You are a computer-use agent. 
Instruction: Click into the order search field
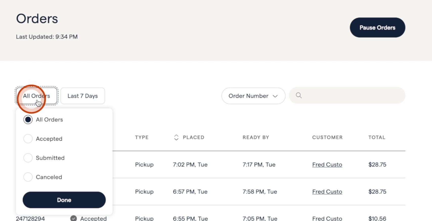(352, 96)
